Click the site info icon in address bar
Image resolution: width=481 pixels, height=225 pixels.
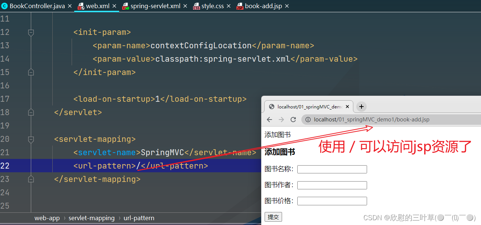(308, 120)
